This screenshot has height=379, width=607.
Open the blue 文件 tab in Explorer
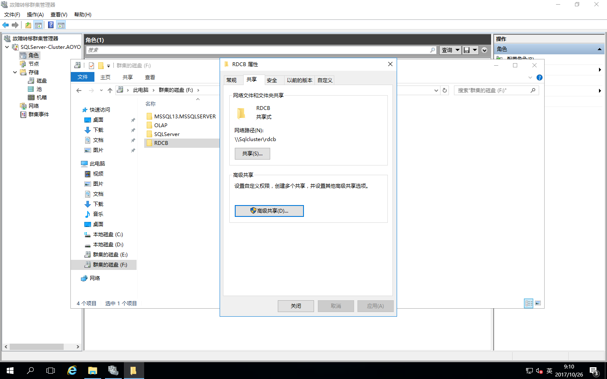pyautogui.click(x=83, y=77)
